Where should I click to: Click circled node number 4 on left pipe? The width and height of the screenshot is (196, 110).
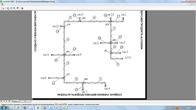coord(68,39)
